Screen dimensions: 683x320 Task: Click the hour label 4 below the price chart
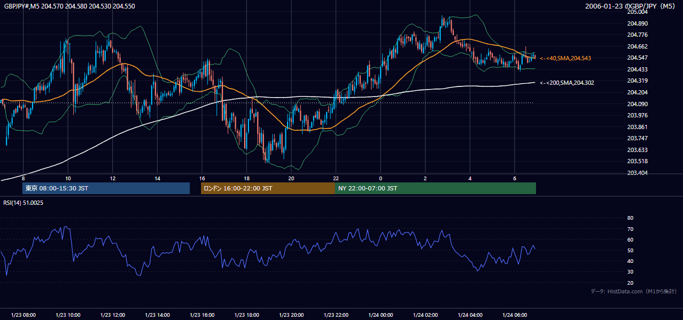click(x=470, y=178)
